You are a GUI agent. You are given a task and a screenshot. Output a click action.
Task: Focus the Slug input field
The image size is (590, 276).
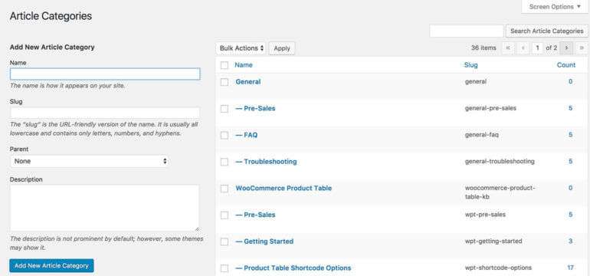(x=105, y=113)
